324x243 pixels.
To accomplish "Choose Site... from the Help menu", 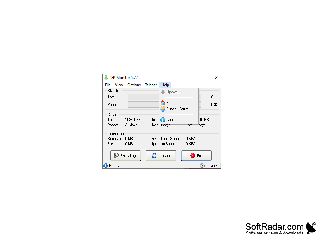I will point(179,102).
